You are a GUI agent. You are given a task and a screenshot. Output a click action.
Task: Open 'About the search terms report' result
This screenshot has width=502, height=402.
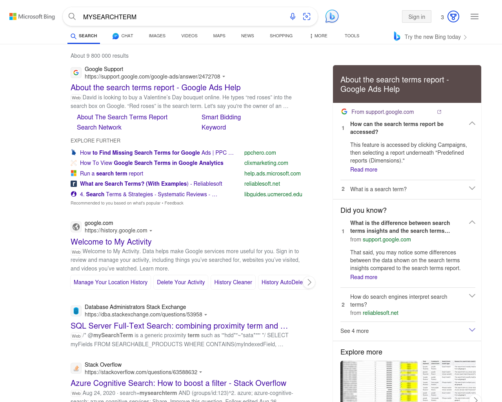(x=155, y=88)
